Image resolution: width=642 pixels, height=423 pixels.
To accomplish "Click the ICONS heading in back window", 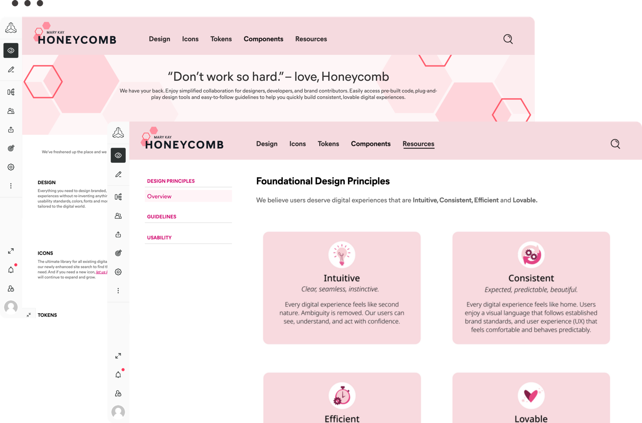I will (45, 253).
